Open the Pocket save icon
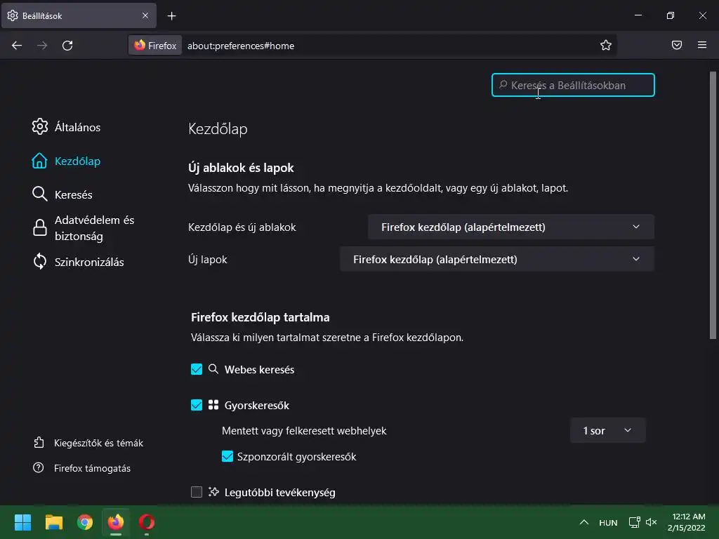Image resolution: width=719 pixels, height=539 pixels. click(x=677, y=45)
